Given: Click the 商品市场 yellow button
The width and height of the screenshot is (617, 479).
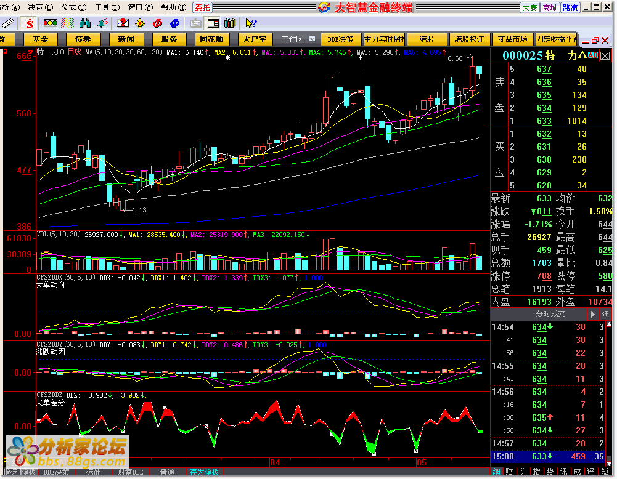Looking at the screenshot, I should click(x=512, y=39).
